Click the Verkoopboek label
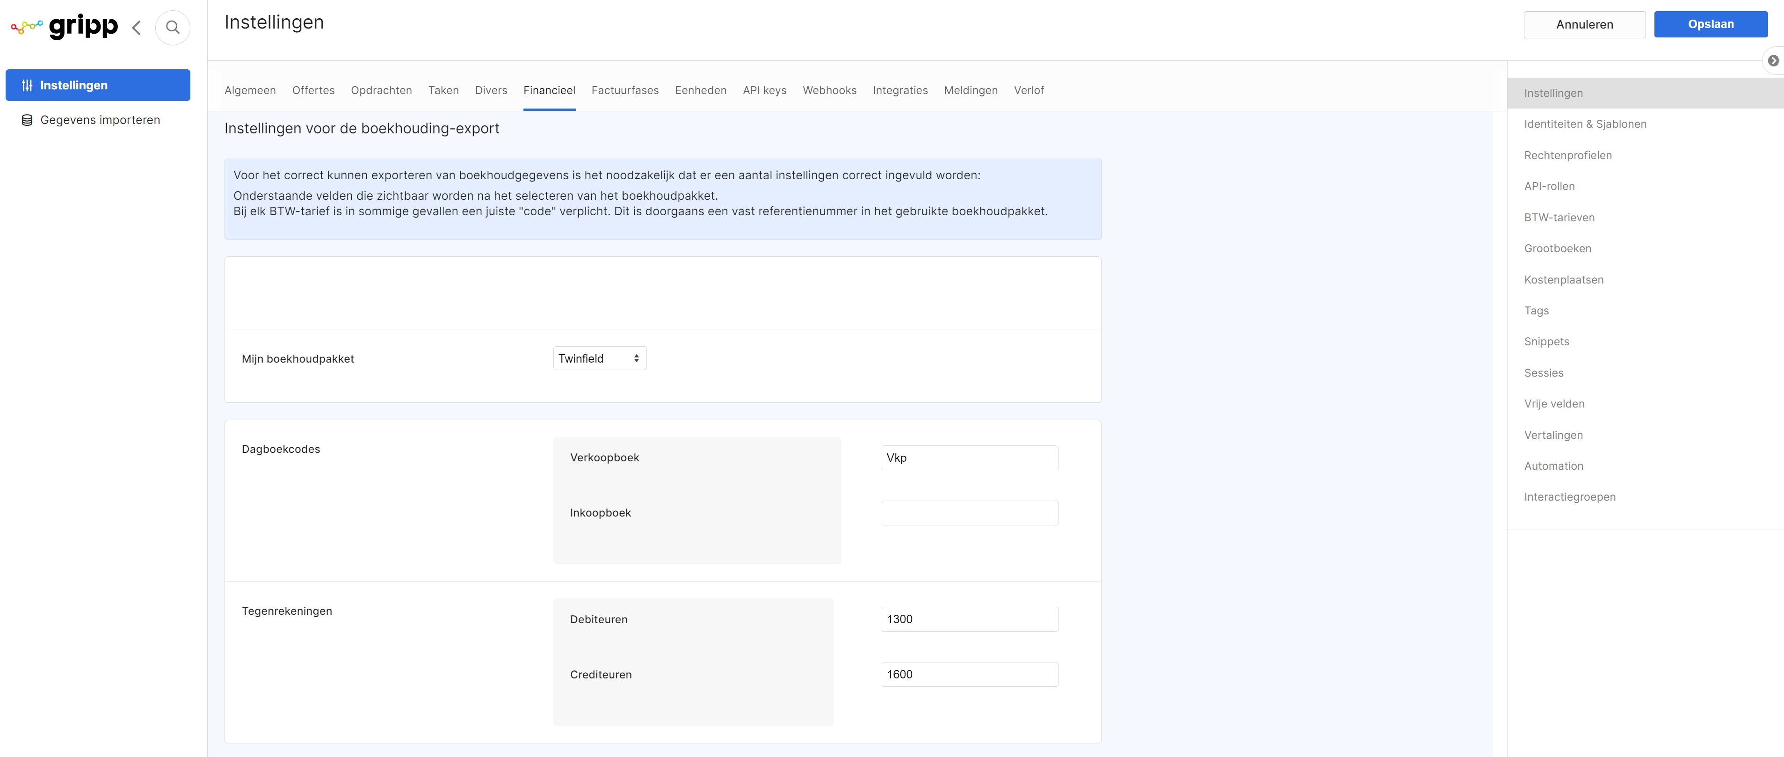This screenshot has height=757, width=1784. tap(604, 458)
